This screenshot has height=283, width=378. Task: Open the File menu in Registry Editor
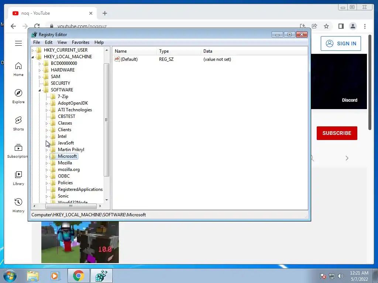click(37, 42)
